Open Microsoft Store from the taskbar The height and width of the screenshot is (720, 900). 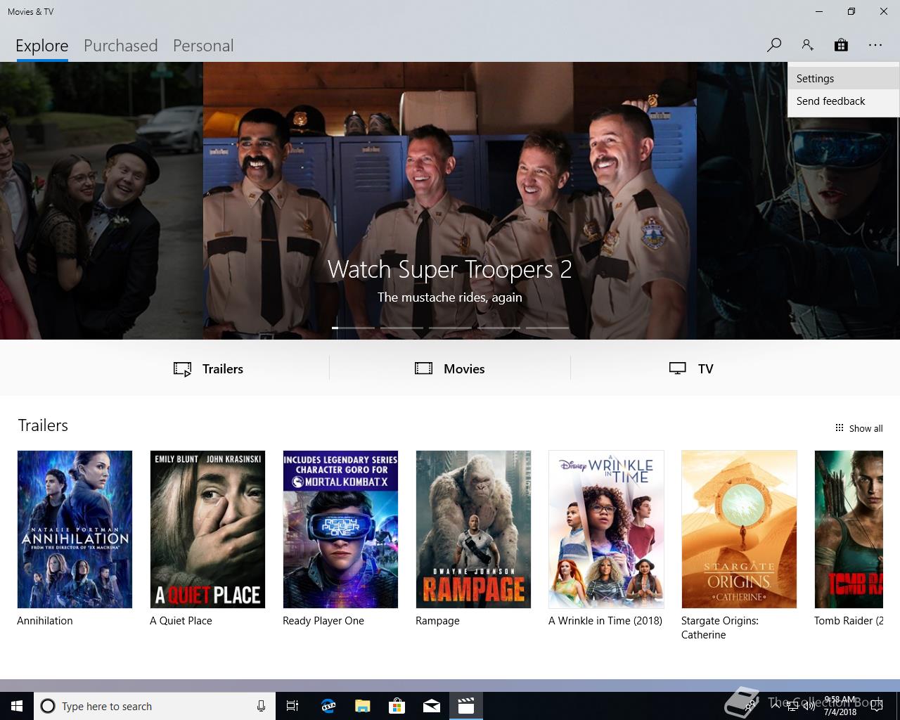click(397, 706)
